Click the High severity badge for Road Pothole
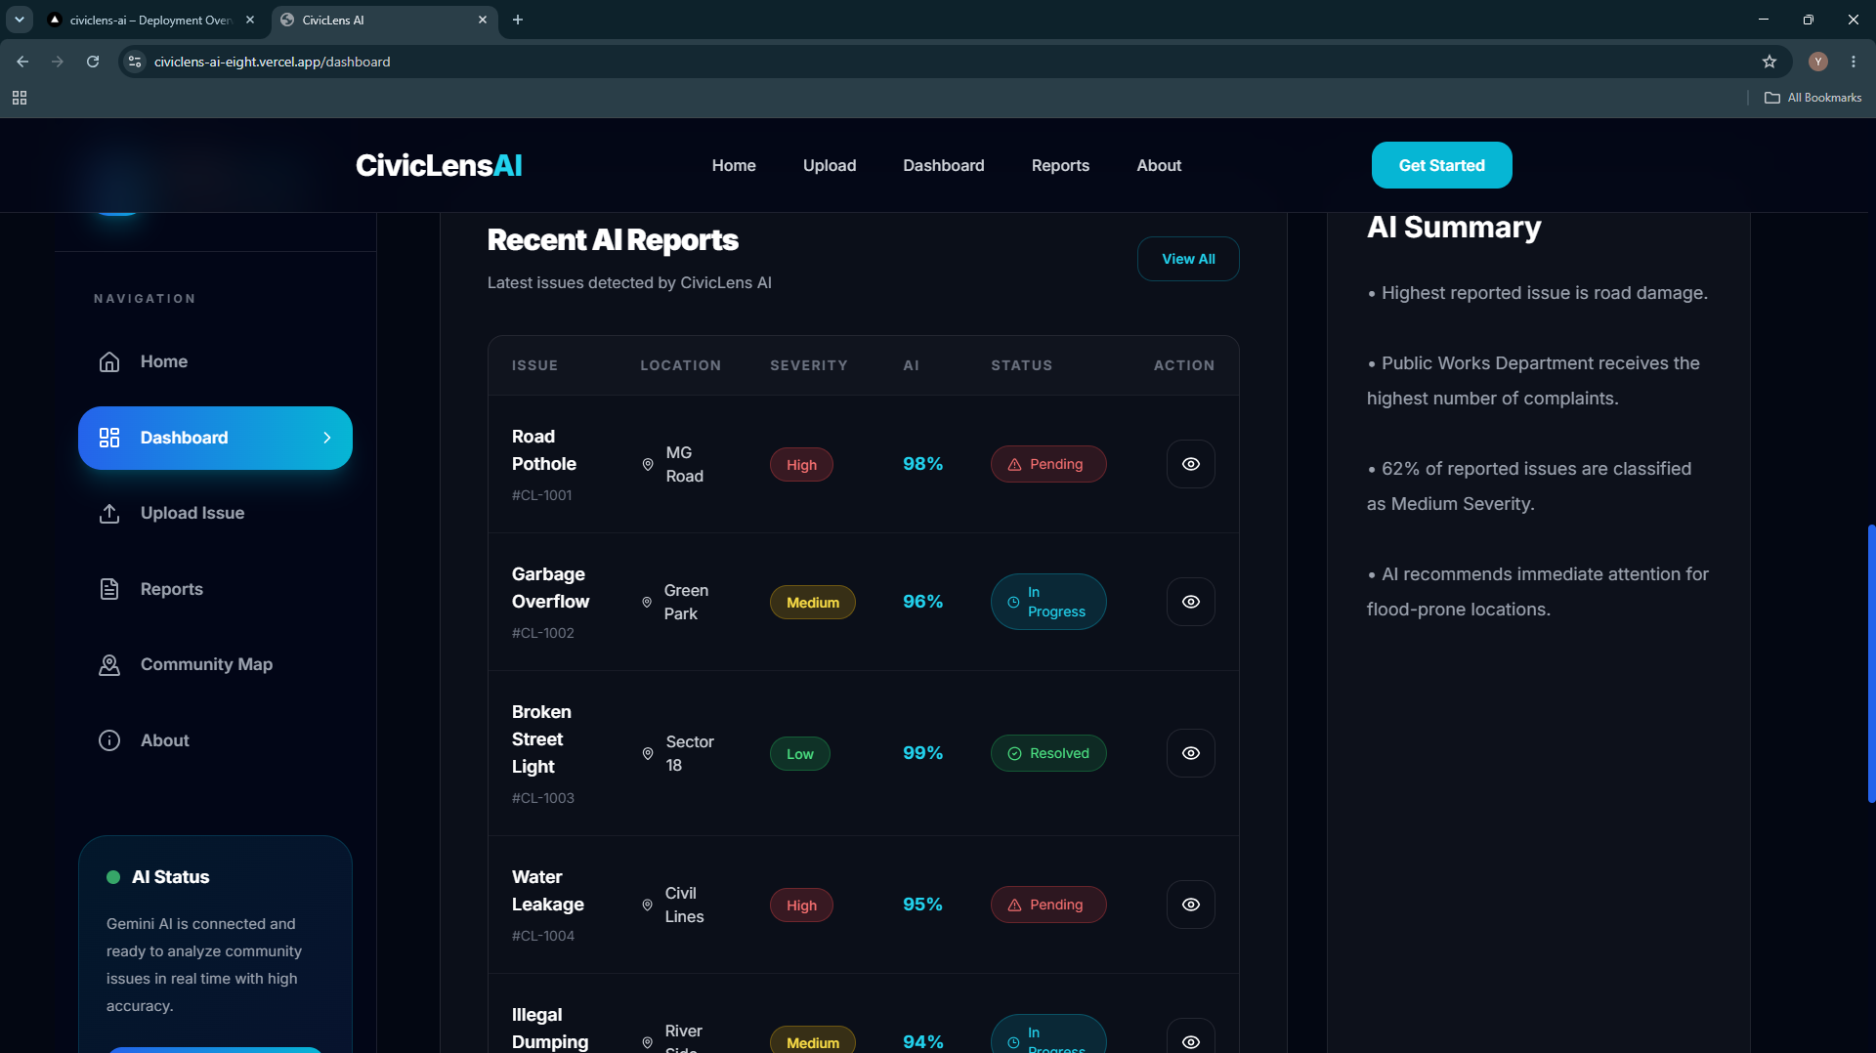This screenshot has height=1053, width=1876. [x=801, y=465]
